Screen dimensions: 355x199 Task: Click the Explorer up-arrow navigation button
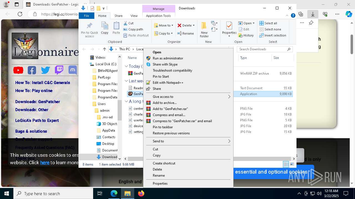click(104, 49)
